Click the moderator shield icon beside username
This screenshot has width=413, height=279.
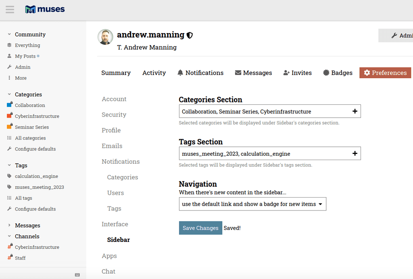190,35
